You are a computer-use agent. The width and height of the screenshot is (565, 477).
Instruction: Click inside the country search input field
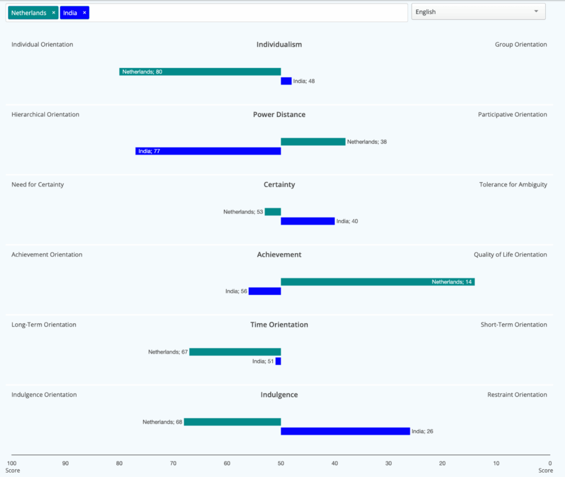[x=248, y=13]
